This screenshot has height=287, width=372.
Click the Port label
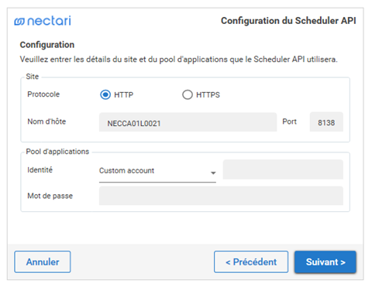tap(289, 121)
